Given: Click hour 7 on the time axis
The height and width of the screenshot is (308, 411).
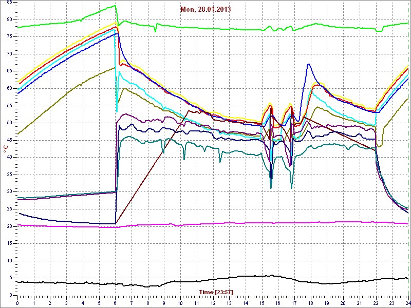Looking at the screenshot, I should click(132, 303).
